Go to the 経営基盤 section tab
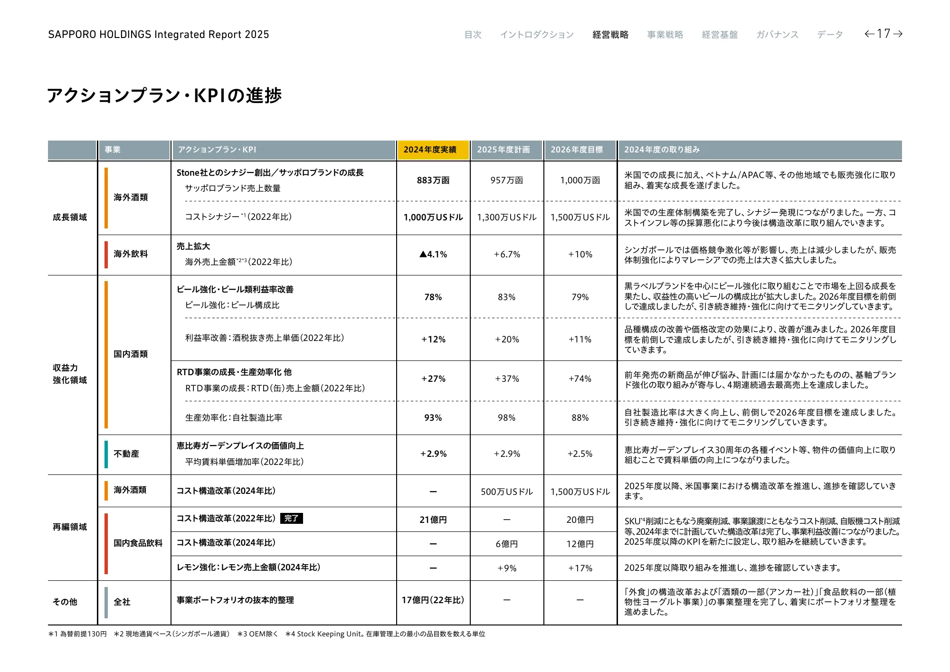950x672 pixels. click(720, 35)
